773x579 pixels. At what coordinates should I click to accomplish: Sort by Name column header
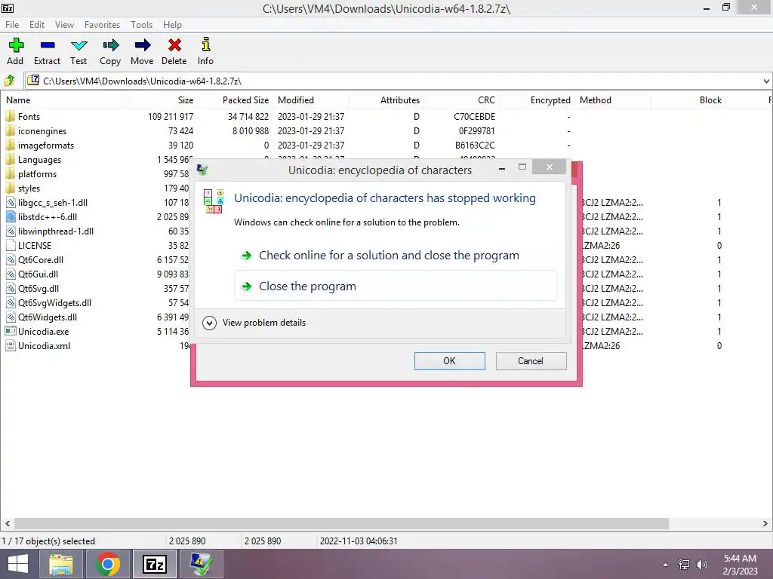pos(62,100)
